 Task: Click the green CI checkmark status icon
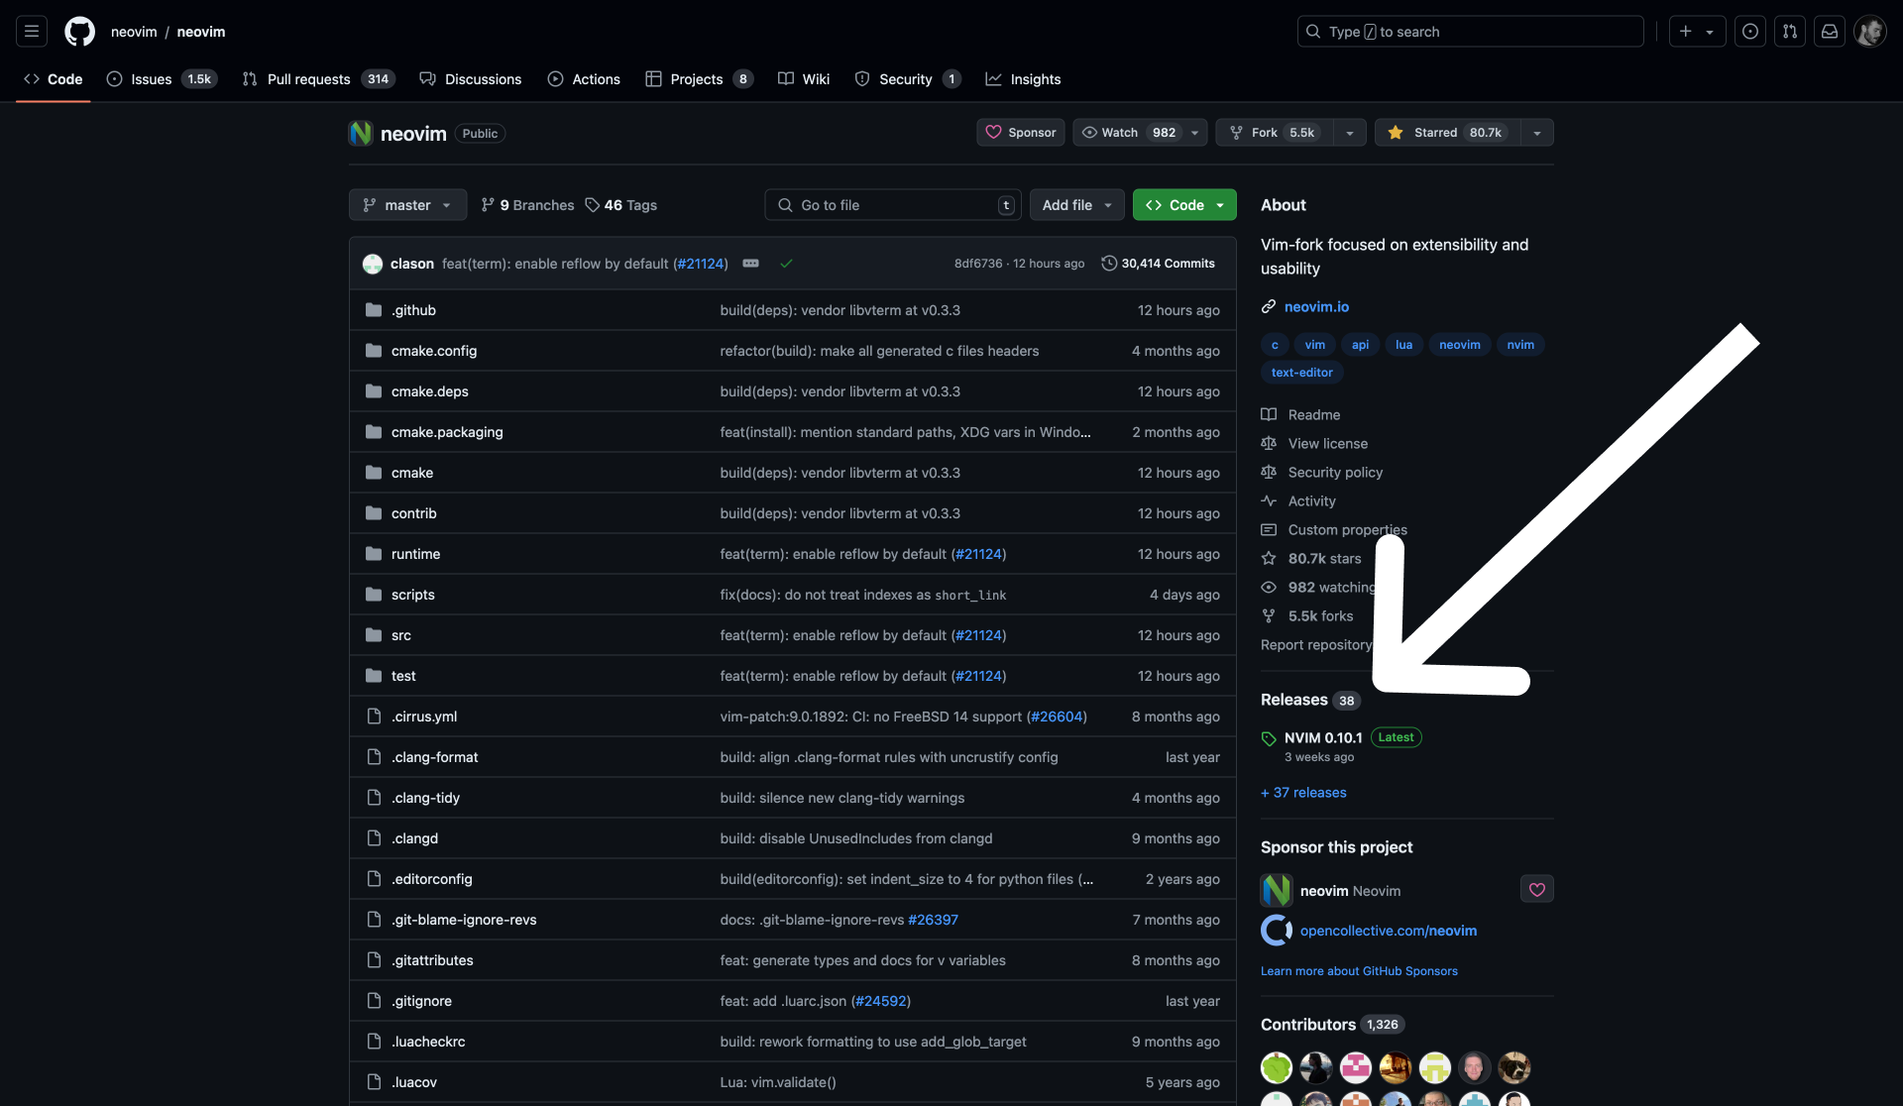786,264
